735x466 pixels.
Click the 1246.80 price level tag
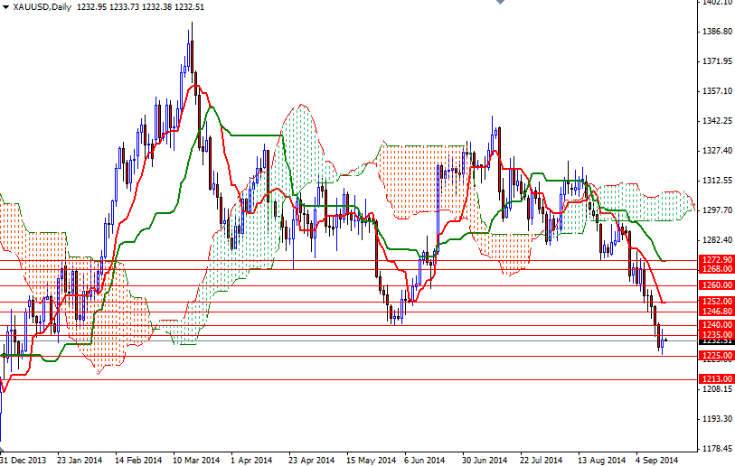click(715, 312)
